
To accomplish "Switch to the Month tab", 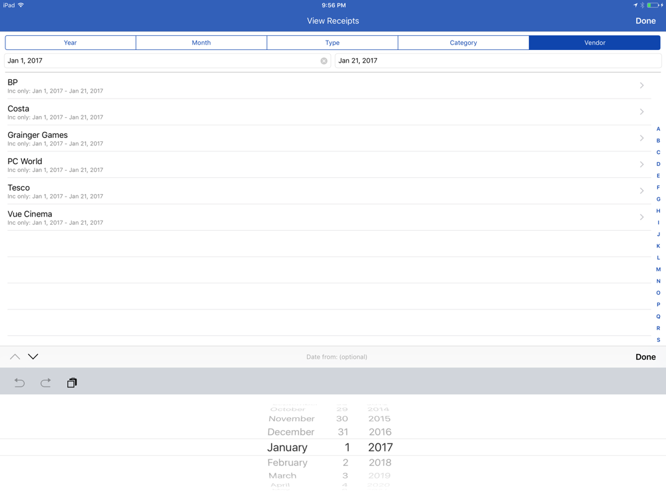I will click(201, 43).
